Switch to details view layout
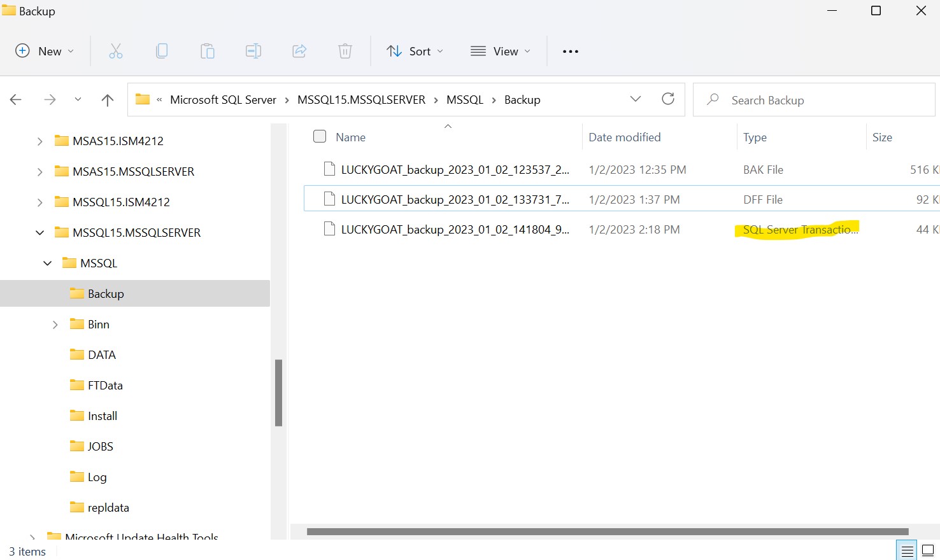The width and height of the screenshot is (940, 560). pyautogui.click(x=907, y=551)
